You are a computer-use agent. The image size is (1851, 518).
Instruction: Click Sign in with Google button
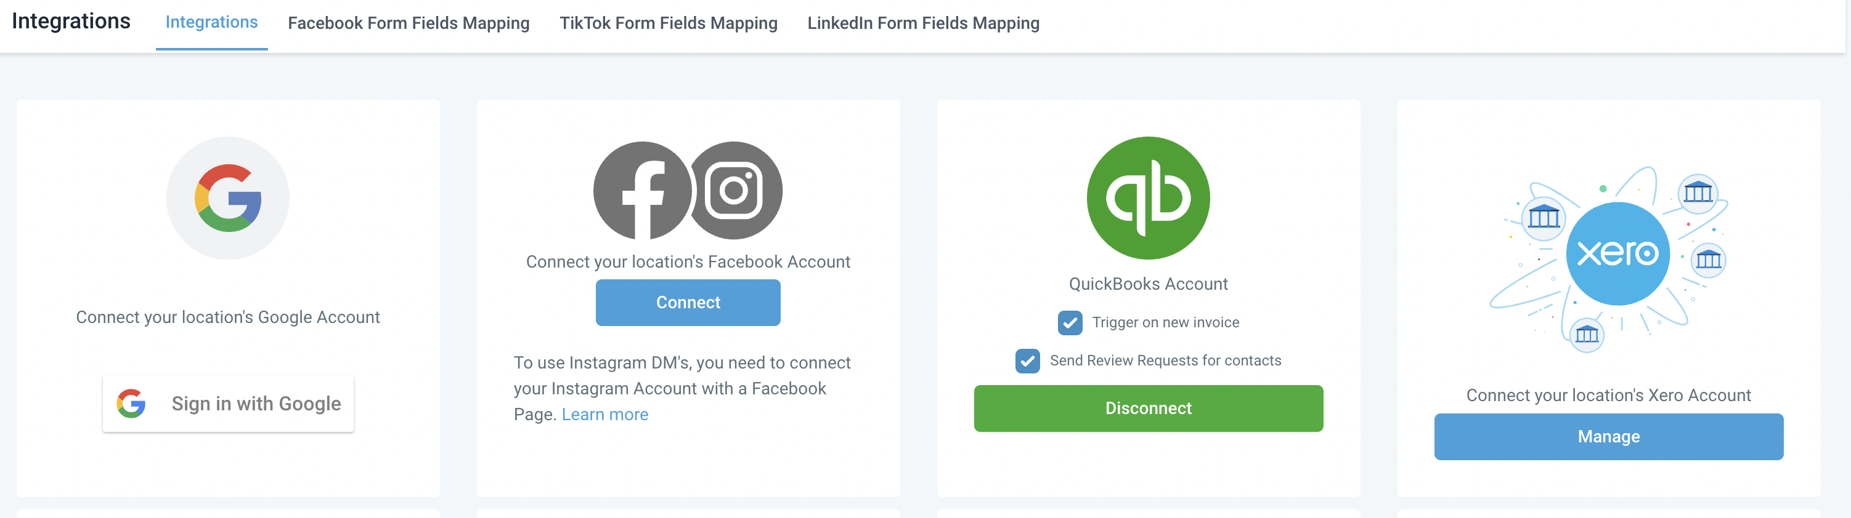[x=228, y=403]
